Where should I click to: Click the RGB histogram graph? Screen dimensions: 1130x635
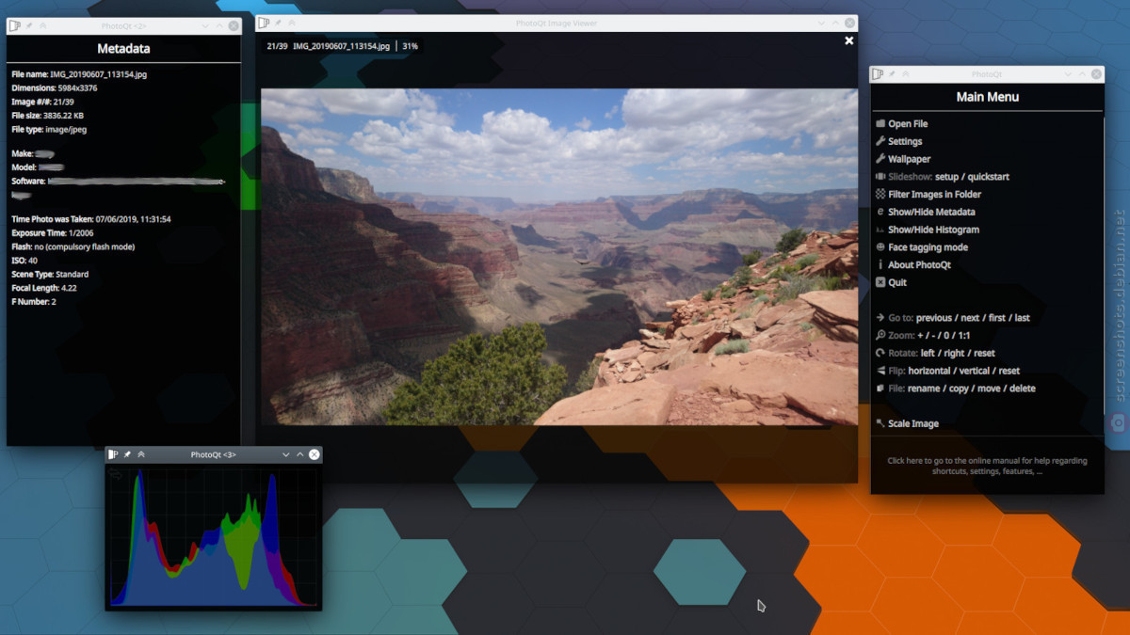click(x=214, y=536)
